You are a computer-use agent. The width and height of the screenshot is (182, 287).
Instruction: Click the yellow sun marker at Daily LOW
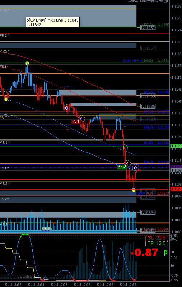click(134, 190)
